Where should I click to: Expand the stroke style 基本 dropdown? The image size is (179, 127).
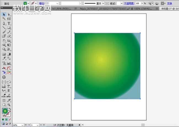coord(103,3)
